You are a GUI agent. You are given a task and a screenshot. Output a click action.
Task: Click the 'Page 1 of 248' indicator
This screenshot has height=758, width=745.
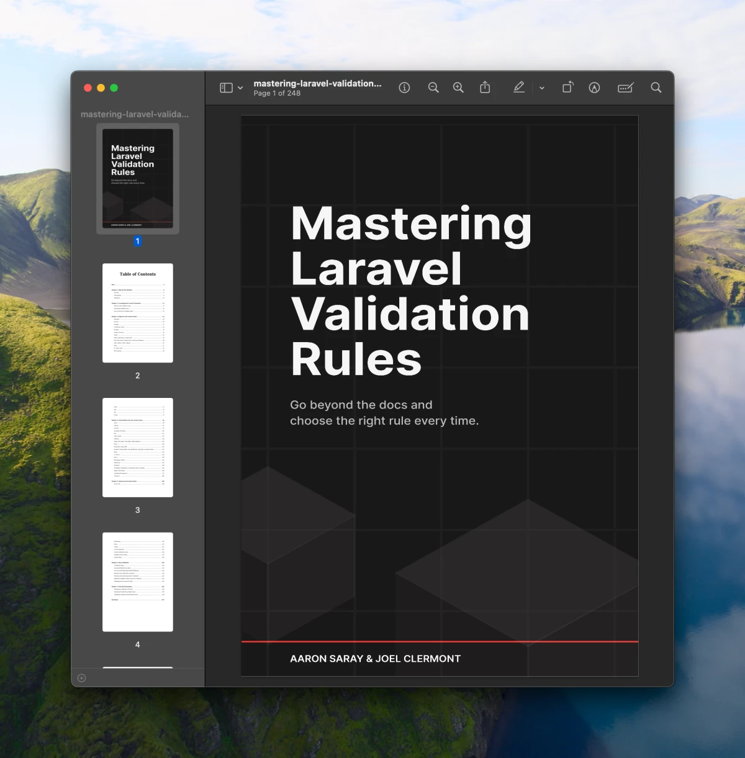click(x=277, y=93)
